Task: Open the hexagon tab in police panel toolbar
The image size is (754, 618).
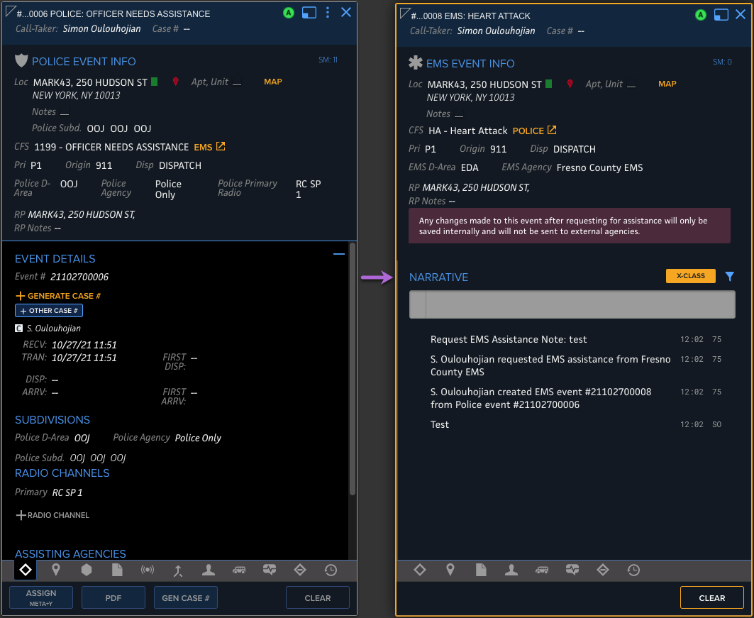Action: [x=86, y=570]
